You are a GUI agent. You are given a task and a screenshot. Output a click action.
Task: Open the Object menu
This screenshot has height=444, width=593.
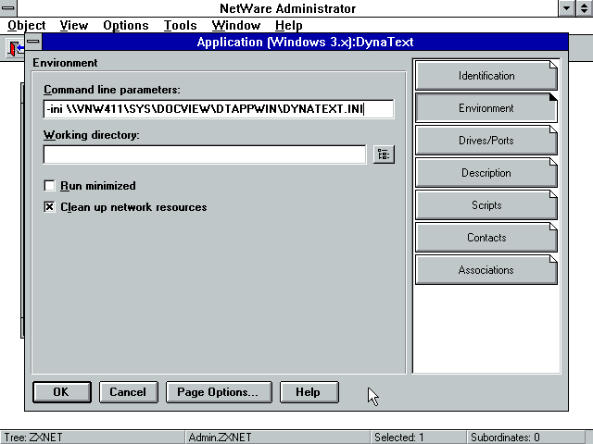(27, 25)
